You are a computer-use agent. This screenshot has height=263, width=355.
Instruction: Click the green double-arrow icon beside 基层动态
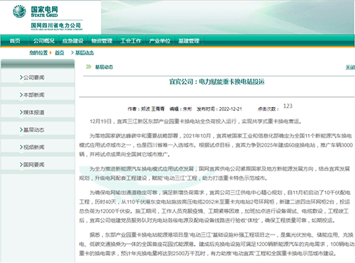point(89,67)
